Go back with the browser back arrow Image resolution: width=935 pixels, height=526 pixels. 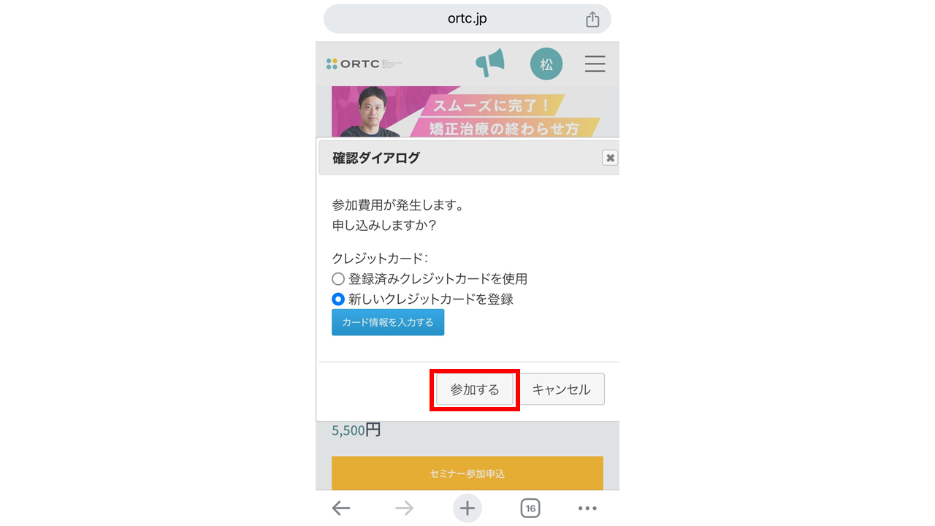(x=341, y=508)
